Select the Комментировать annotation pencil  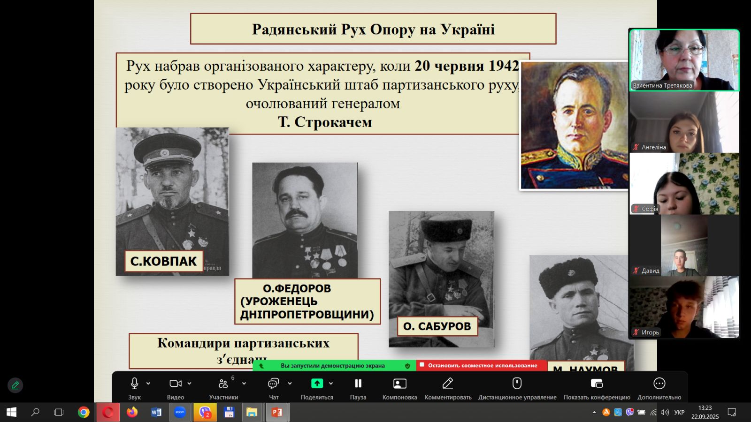[x=448, y=384]
